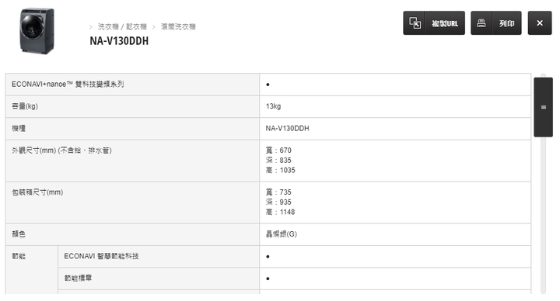Image resolution: width=560 pixels, height=301 pixels.
Task: Grab the dark vertical scrollbar handle
Action: 543,107
